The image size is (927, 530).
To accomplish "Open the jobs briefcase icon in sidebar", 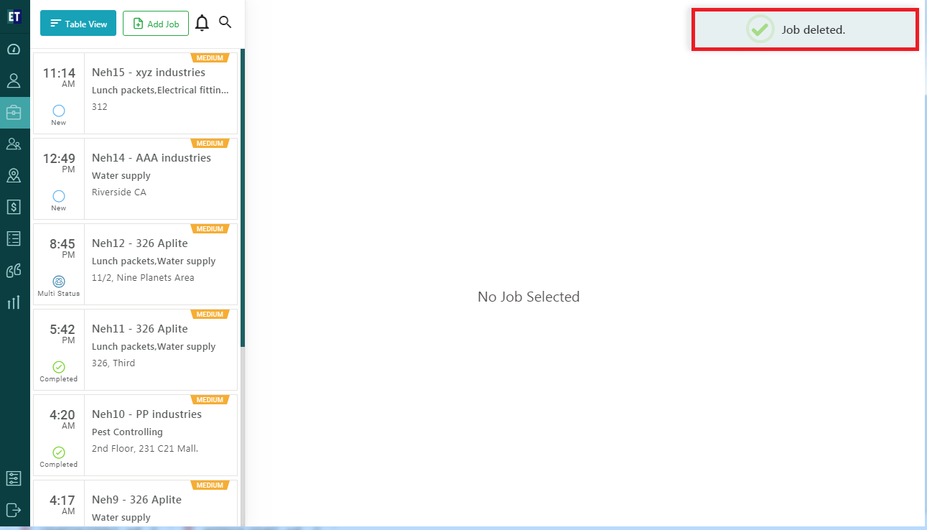I will click(14, 113).
